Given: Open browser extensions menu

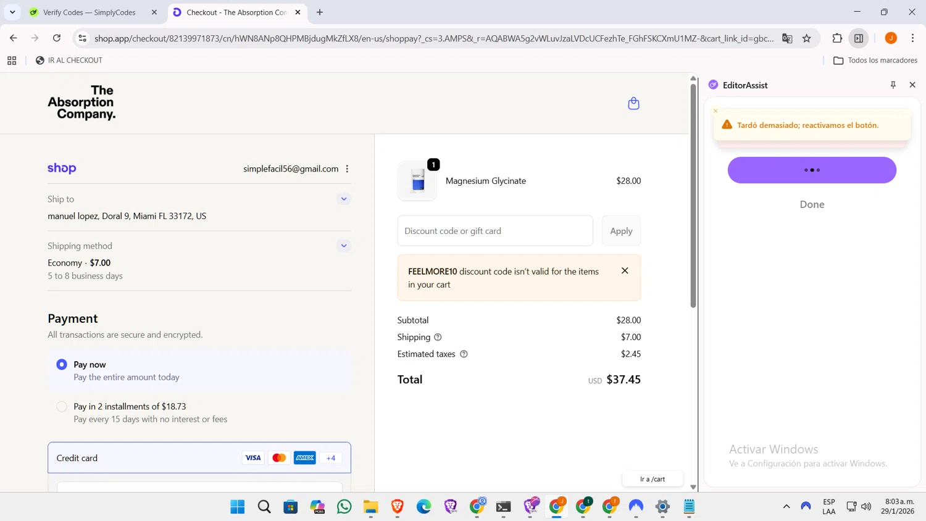Looking at the screenshot, I should 837,38.
